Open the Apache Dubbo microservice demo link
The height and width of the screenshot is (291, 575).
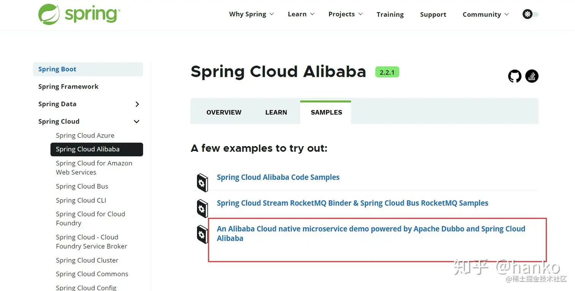pos(371,229)
